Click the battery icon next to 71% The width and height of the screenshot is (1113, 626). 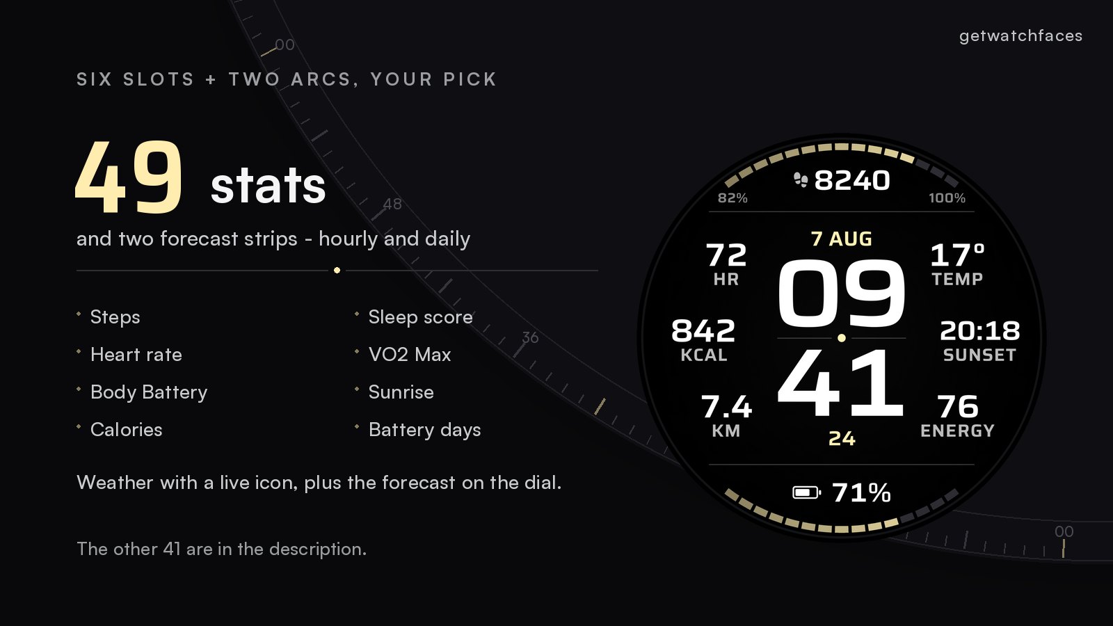tap(807, 492)
